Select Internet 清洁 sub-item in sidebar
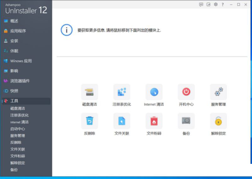252x179 pixels. coord(20,122)
